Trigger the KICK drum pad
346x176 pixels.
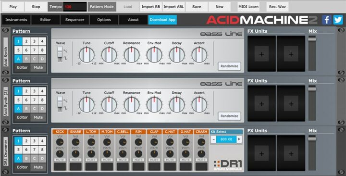(60, 166)
